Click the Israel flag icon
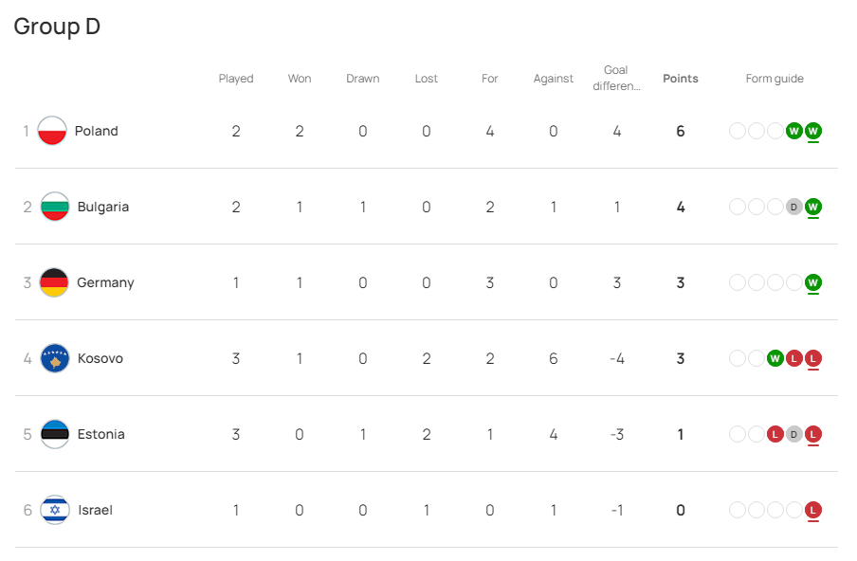Image resolution: width=857 pixels, height=561 pixels. point(55,510)
